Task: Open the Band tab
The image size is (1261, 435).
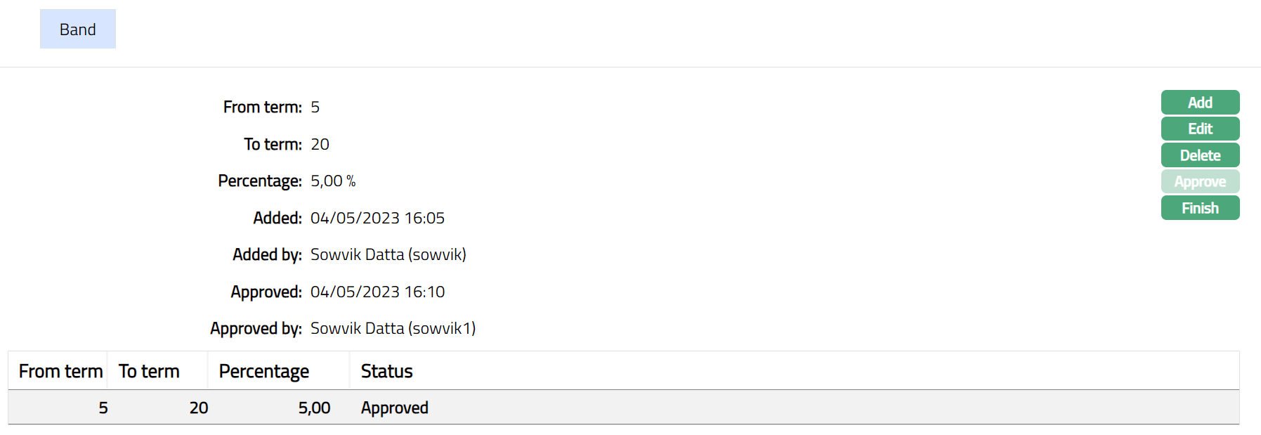Action: (x=78, y=30)
